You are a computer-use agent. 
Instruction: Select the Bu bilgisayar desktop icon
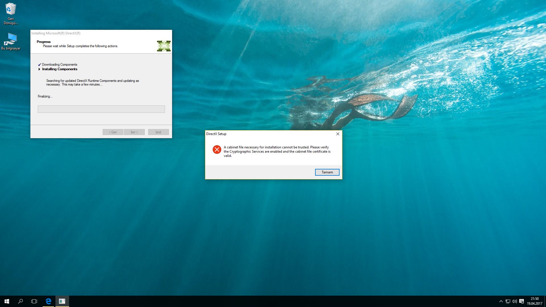click(11, 42)
